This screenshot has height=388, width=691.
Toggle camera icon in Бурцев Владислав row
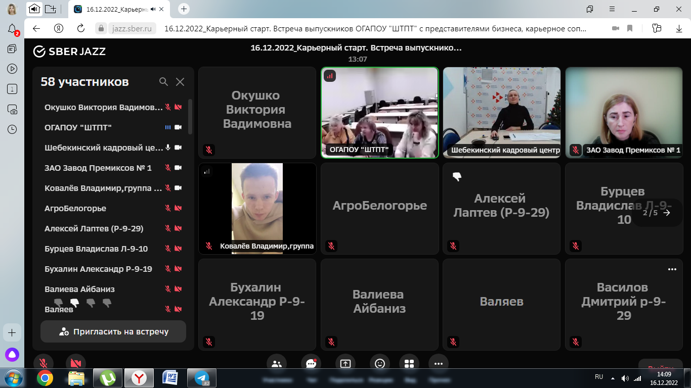point(178,249)
